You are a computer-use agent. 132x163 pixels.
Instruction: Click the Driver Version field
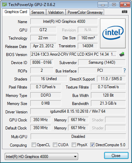78,111
